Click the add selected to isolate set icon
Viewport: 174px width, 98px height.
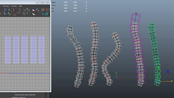(28, 10)
